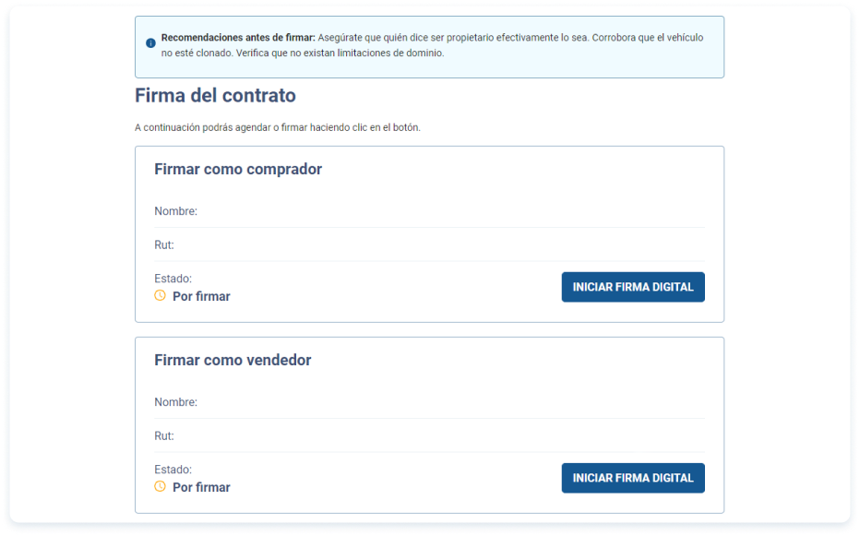Click the Rut field in buyer card
Viewport: 860px width, 536px height.
(164, 245)
